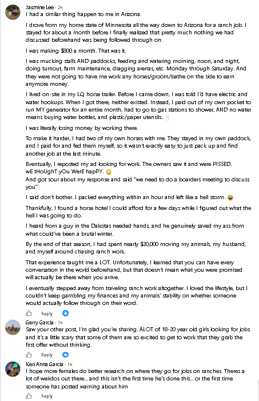Screen dimensions: 259x401
Task: Open Jasmine Lee's profile via name
Action: coord(39,7)
